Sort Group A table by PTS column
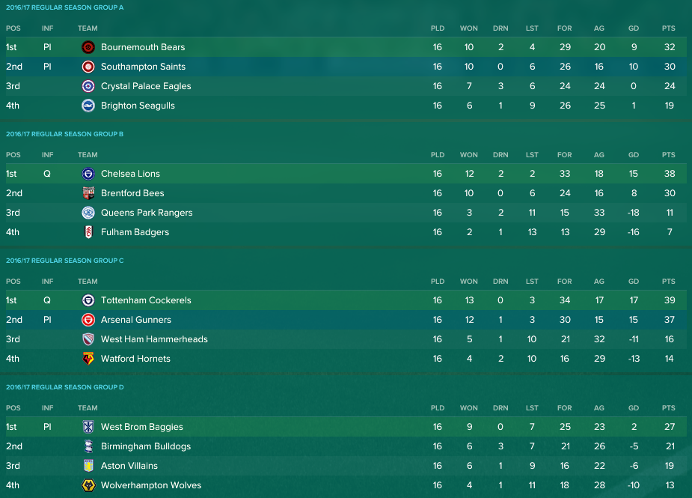 [668, 28]
